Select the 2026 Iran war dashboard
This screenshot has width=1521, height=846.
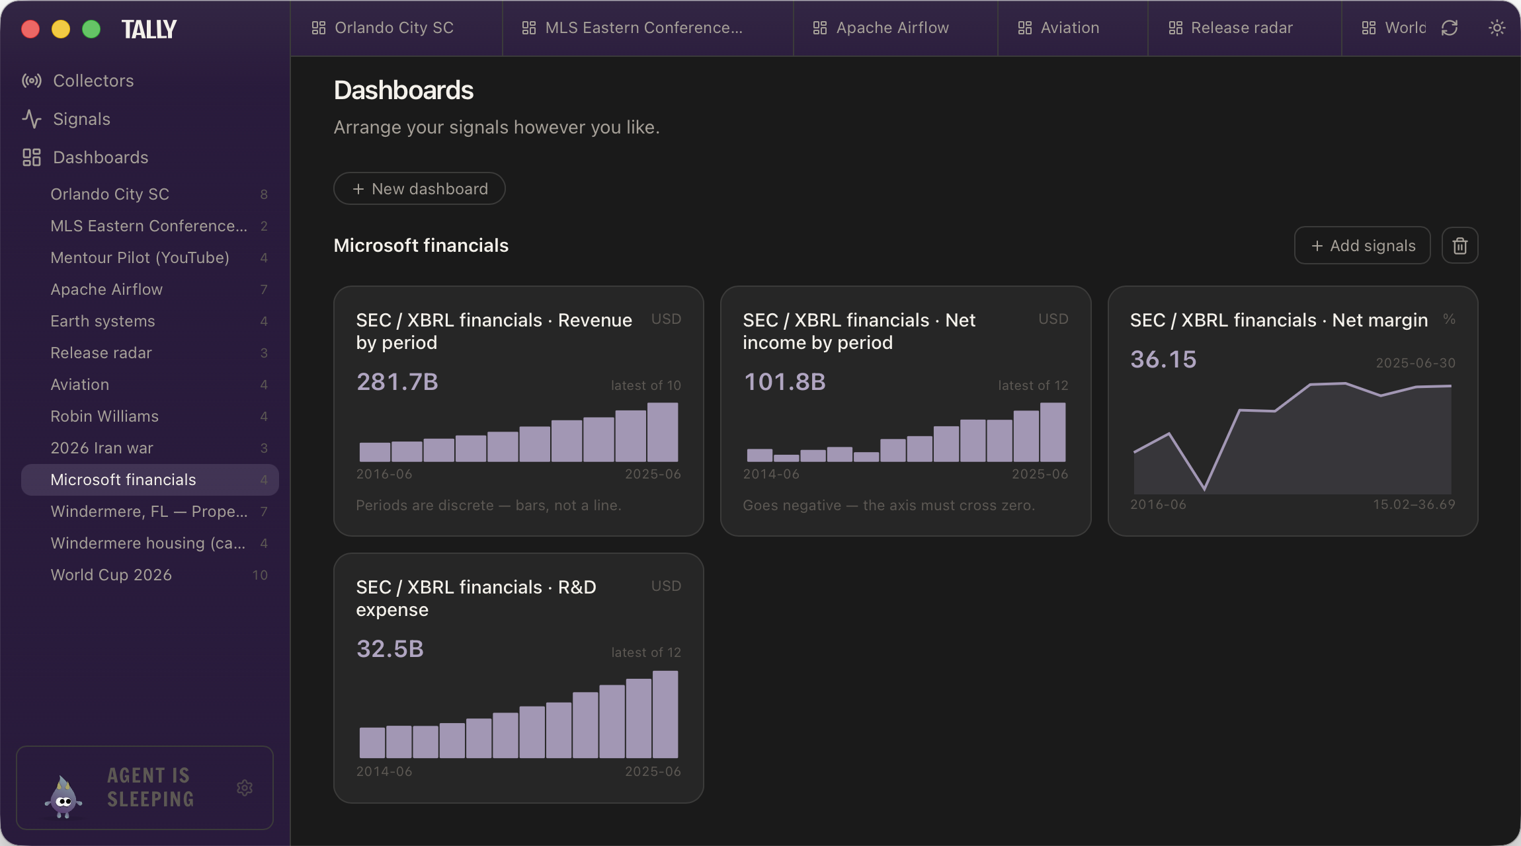point(149,448)
